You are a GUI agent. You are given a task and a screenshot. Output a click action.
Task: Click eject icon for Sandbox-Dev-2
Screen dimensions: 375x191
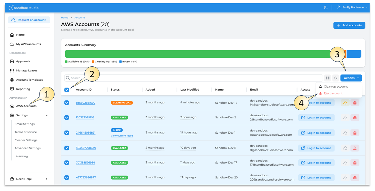[x=355, y=118]
